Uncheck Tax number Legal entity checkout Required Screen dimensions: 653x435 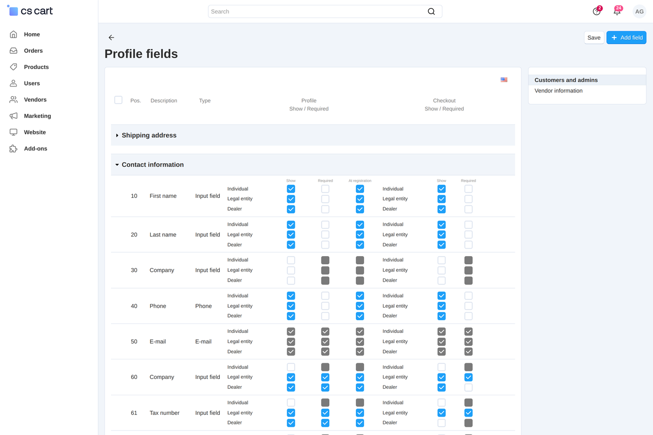tap(469, 413)
